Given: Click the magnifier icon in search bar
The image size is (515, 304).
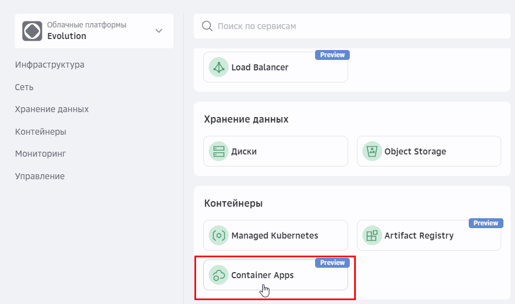Looking at the screenshot, I should 207,26.
